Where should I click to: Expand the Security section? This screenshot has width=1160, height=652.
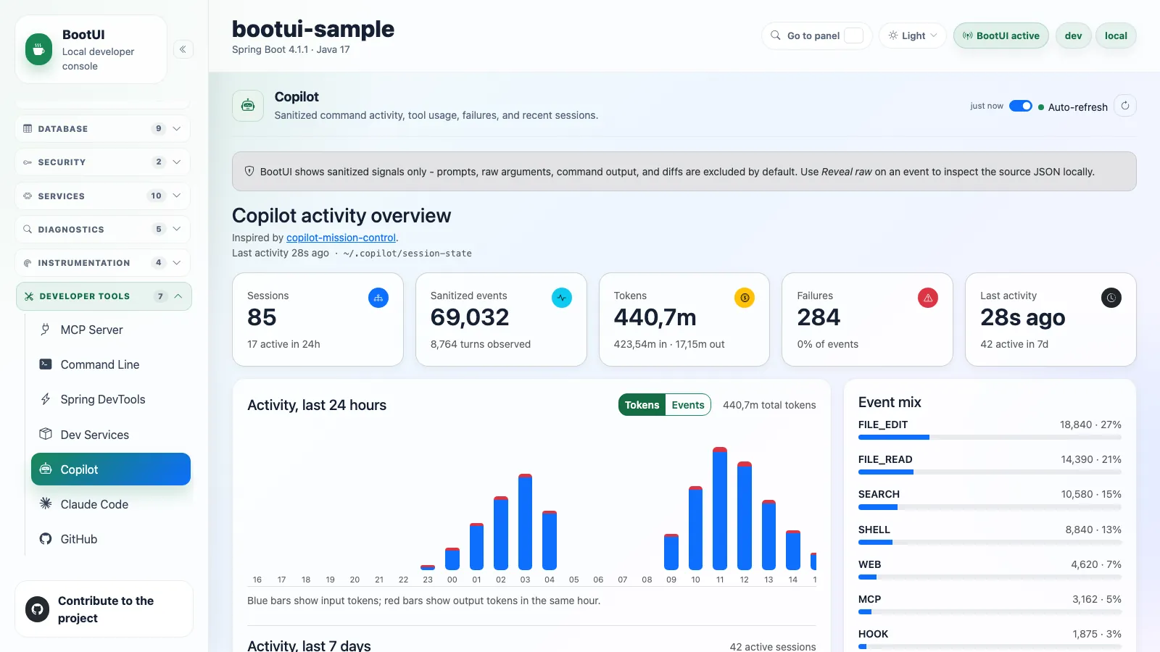[102, 162]
